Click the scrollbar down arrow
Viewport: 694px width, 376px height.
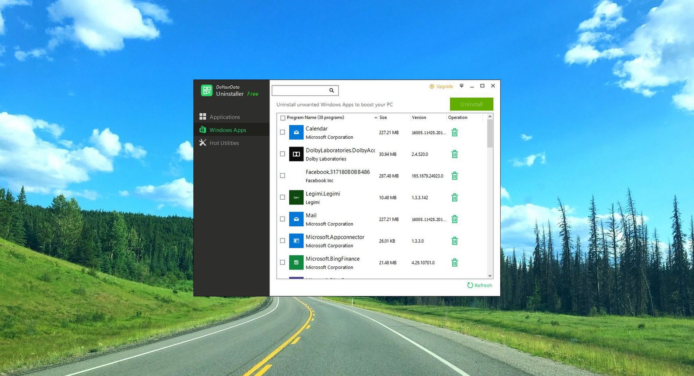(x=490, y=276)
